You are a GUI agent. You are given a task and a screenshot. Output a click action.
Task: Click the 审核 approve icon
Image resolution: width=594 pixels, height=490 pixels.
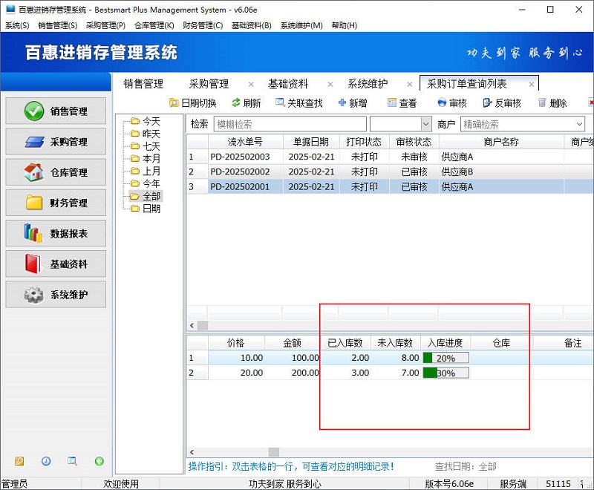(x=443, y=102)
